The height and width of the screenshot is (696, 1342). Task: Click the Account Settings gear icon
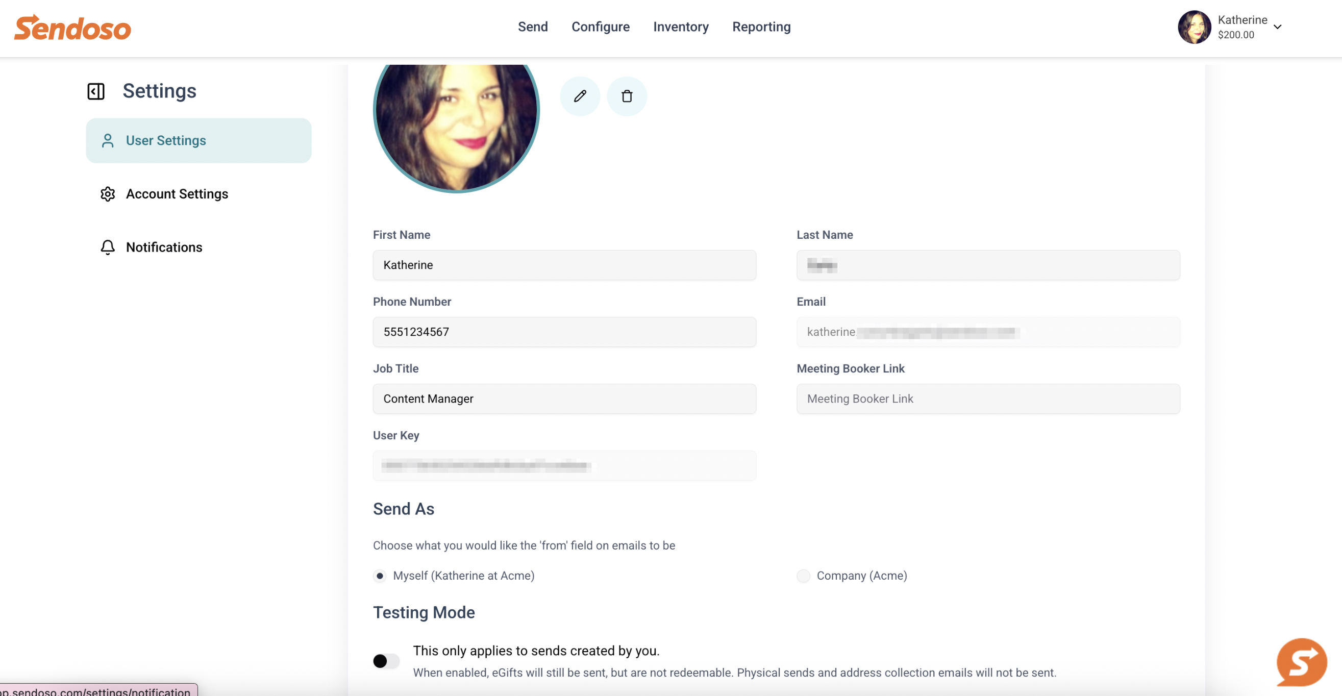[108, 194]
